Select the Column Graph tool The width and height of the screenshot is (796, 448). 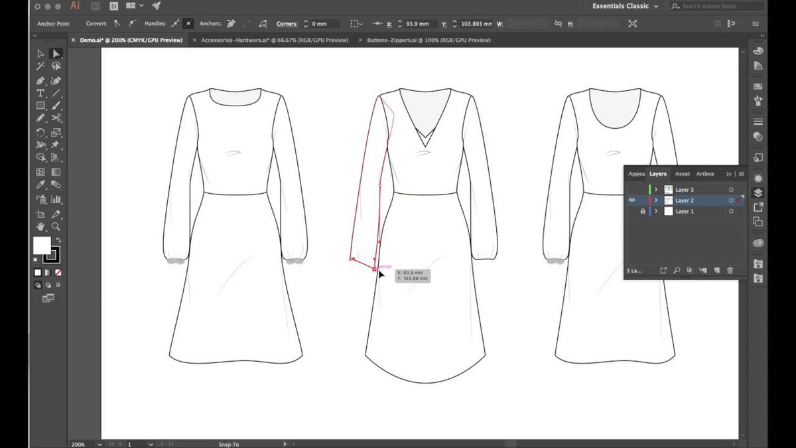(56, 199)
